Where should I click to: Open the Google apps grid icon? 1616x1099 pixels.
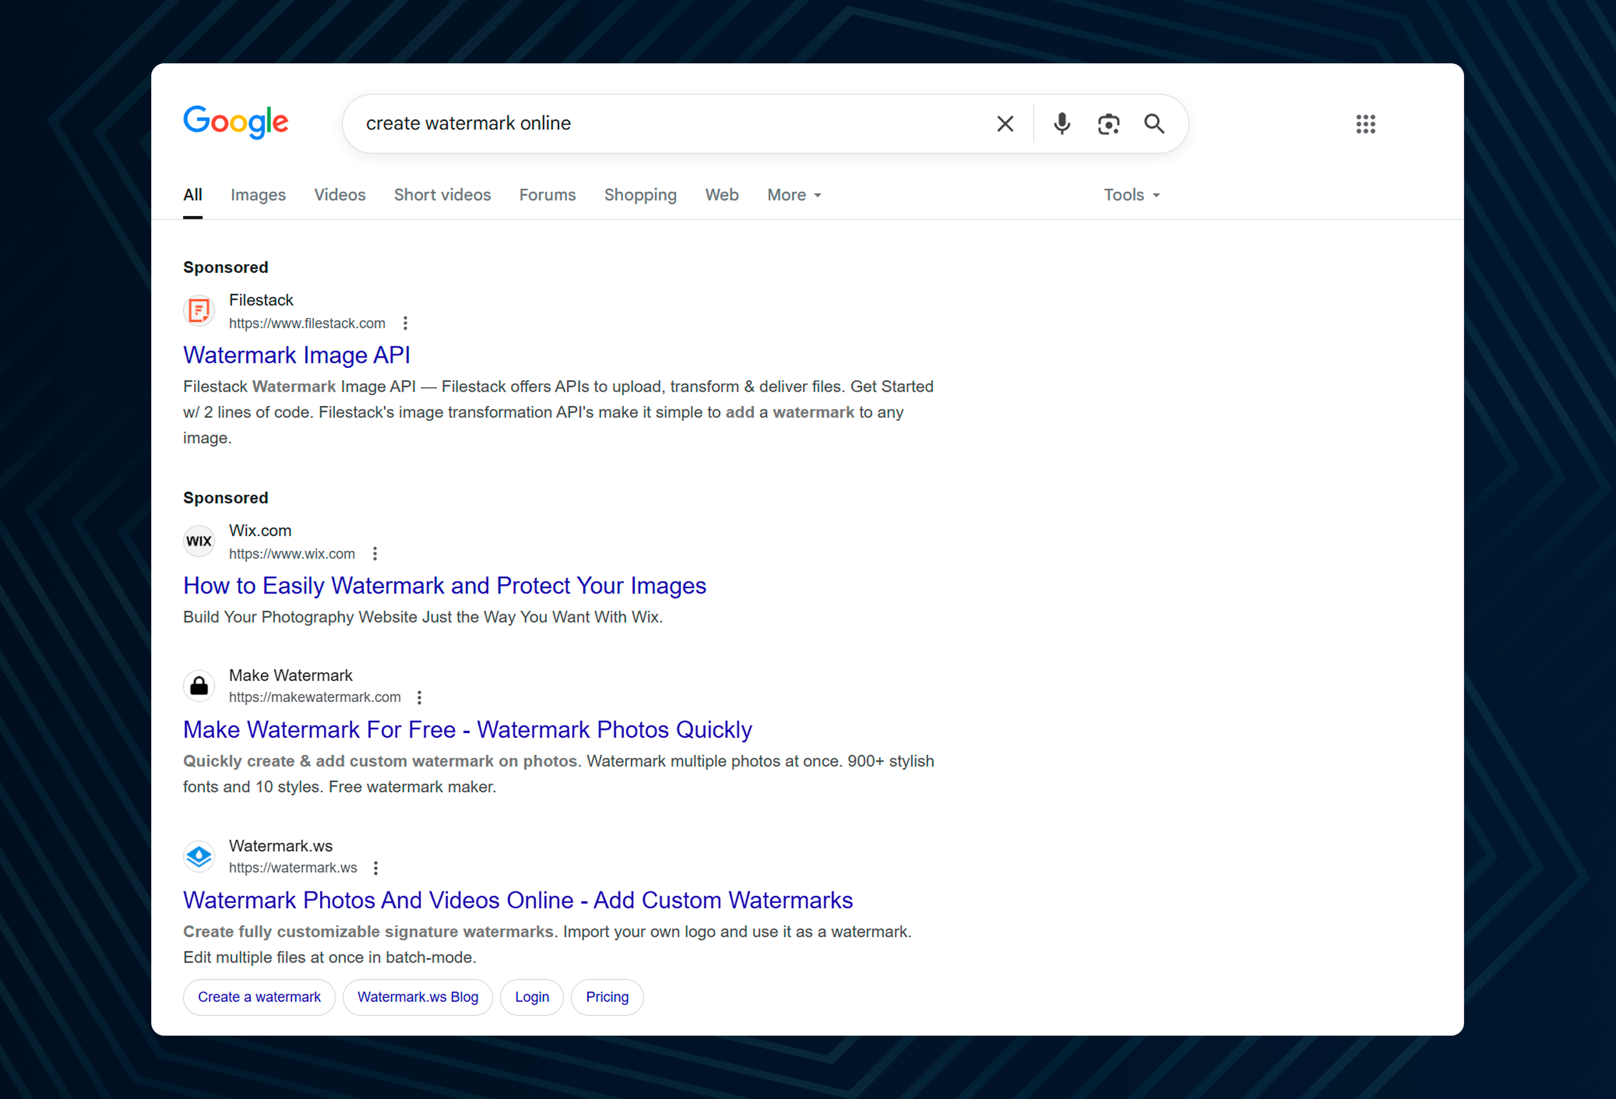click(1366, 124)
